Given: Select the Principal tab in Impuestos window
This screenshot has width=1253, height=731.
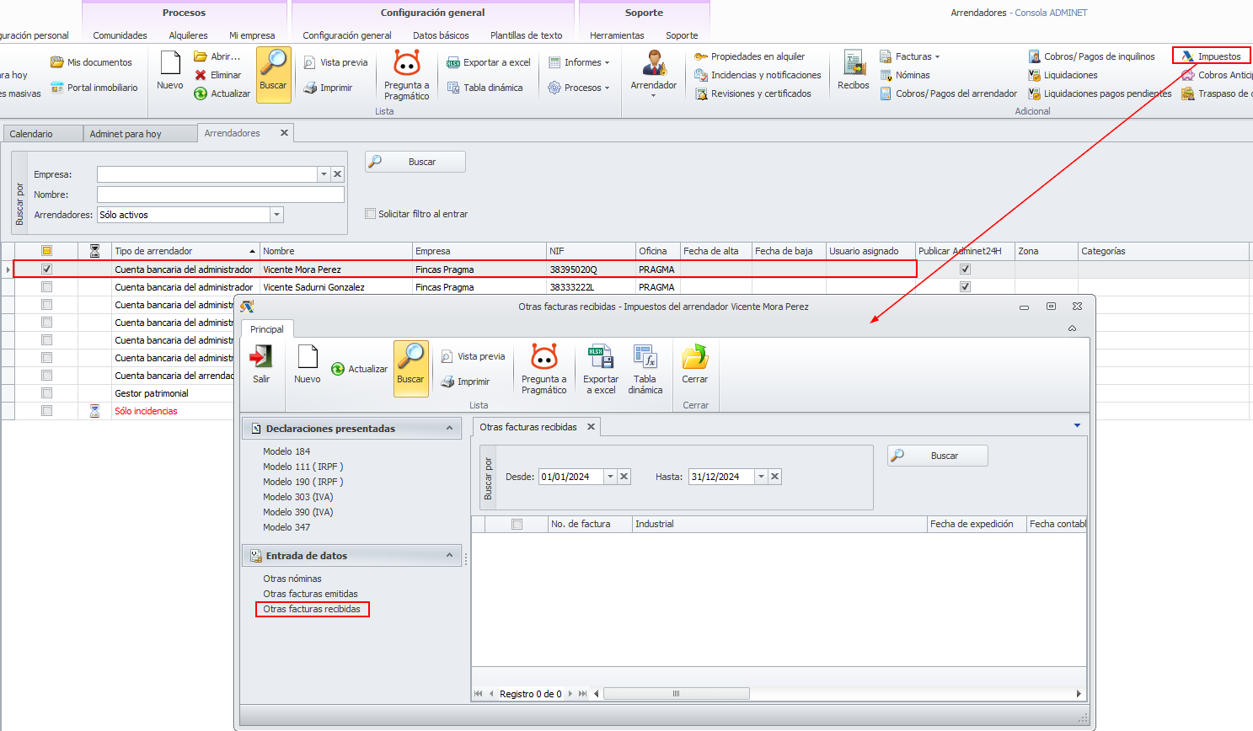Looking at the screenshot, I should [267, 329].
